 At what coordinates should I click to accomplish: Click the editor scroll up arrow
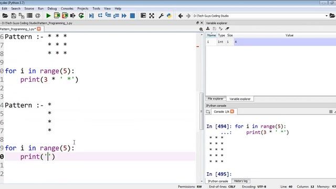point(202,35)
